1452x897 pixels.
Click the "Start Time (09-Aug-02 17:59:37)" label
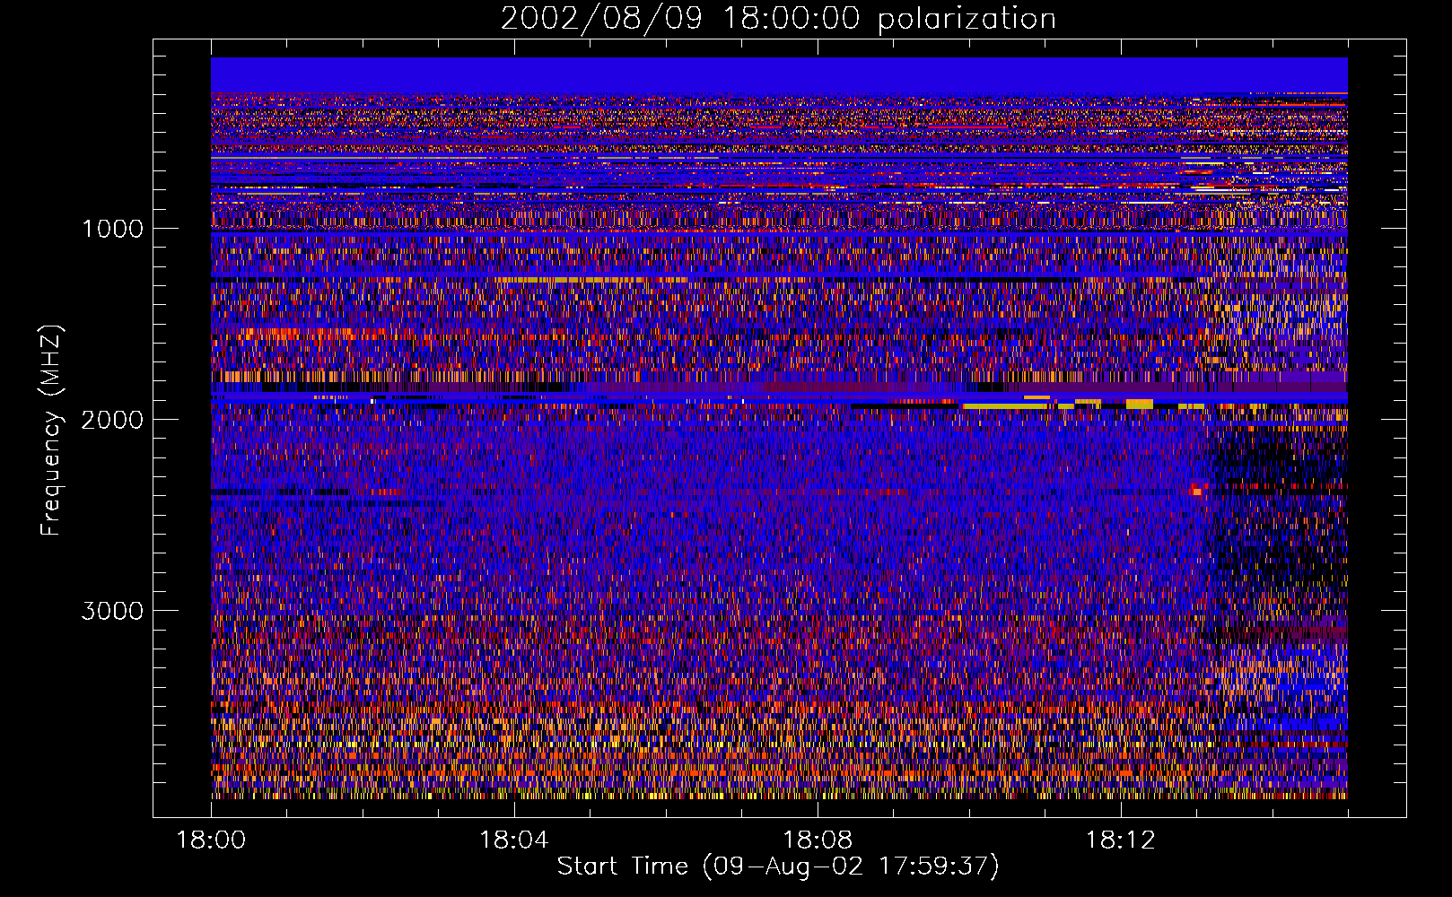(x=778, y=867)
